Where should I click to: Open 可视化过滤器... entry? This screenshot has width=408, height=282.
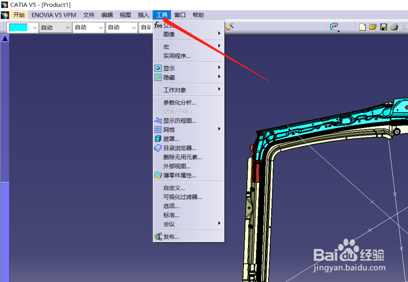[188, 197]
